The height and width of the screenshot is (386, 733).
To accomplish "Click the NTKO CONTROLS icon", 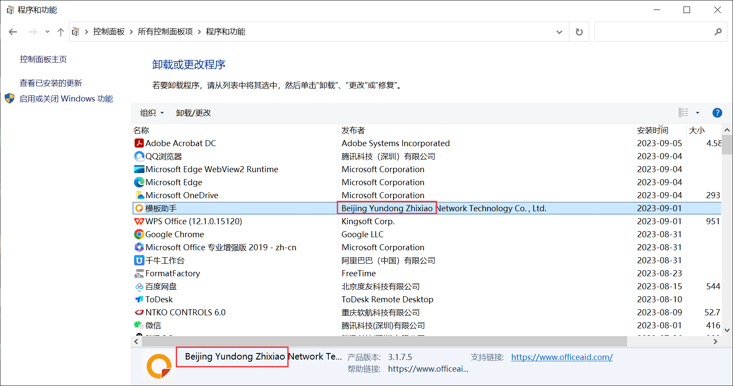I will 139,312.
